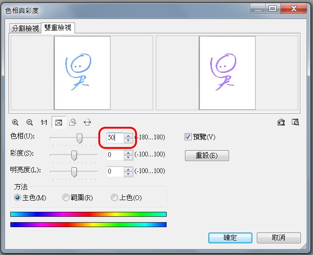Select the 上色(O) radio button
The image size is (313, 255).
(x=114, y=197)
